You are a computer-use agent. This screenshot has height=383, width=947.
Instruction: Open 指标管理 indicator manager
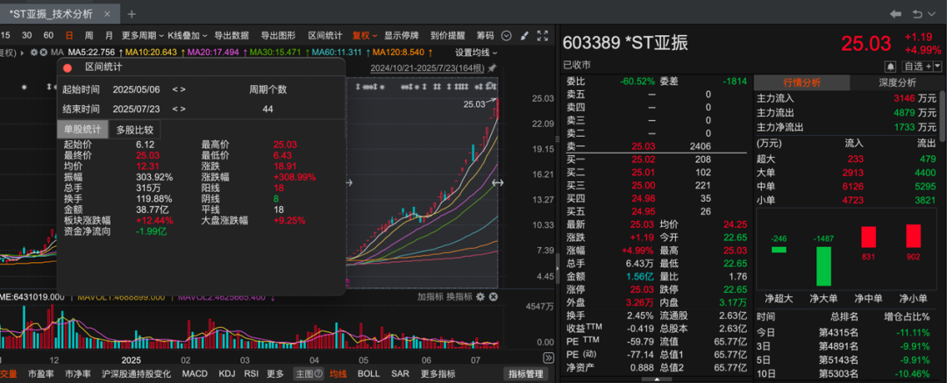pos(525,374)
